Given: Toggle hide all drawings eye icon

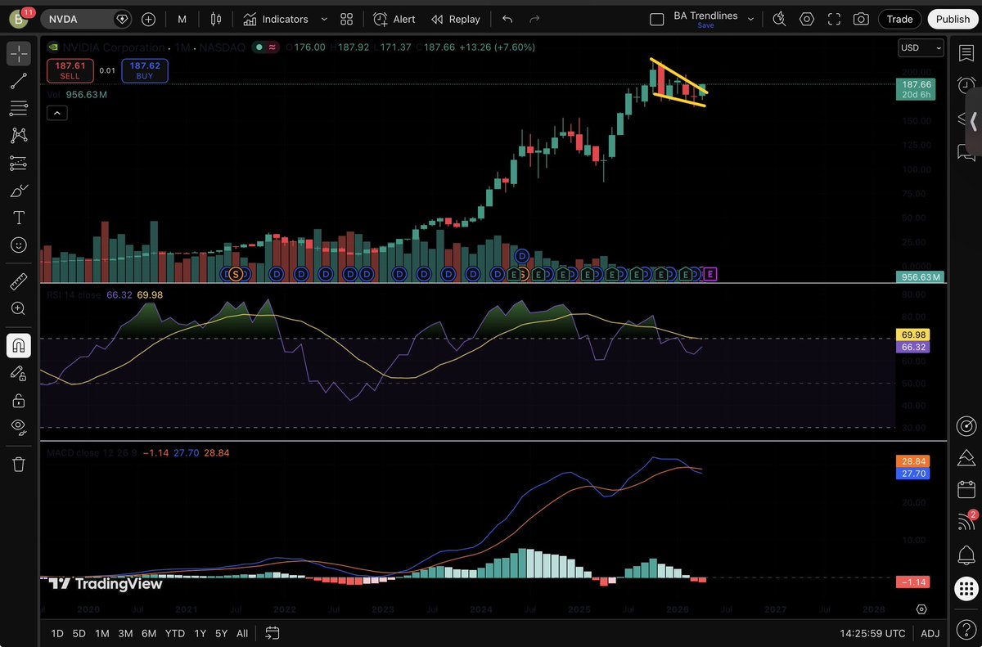Looking at the screenshot, I should click(x=19, y=427).
